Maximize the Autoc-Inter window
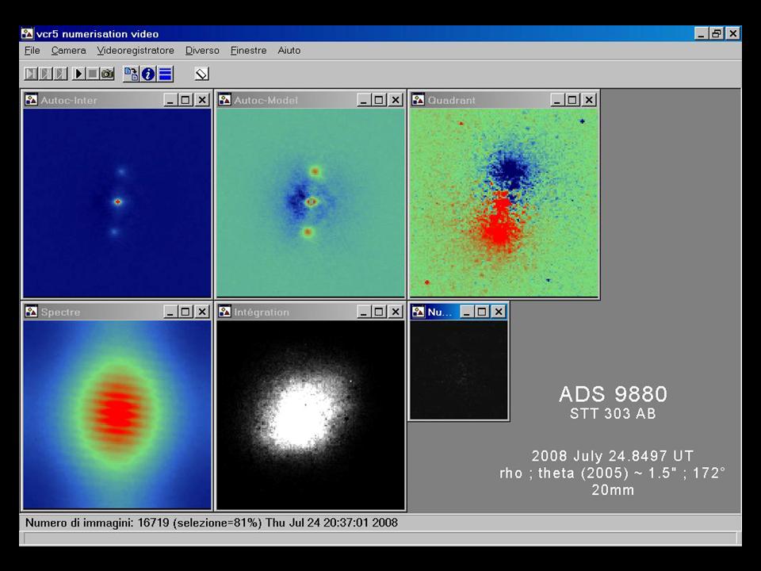This screenshot has height=571, width=761. (185, 100)
